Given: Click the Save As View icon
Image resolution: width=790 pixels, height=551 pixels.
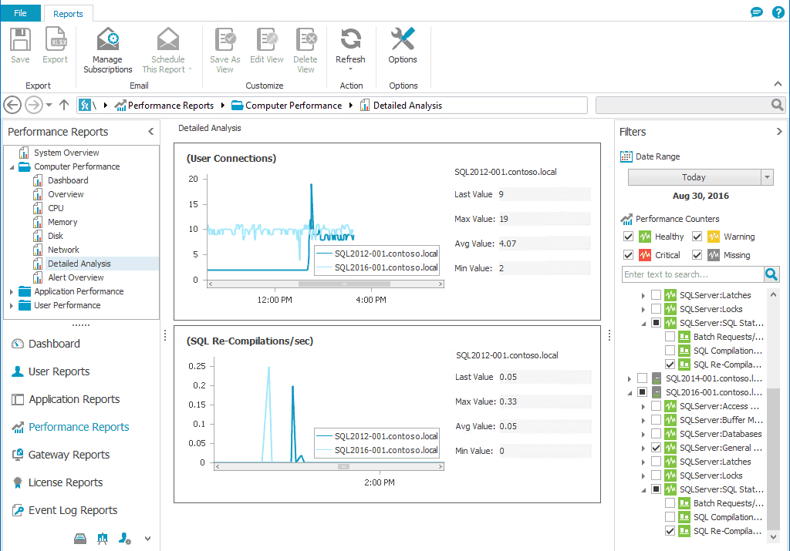Looking at the screenshot, I should pos(225,39).
